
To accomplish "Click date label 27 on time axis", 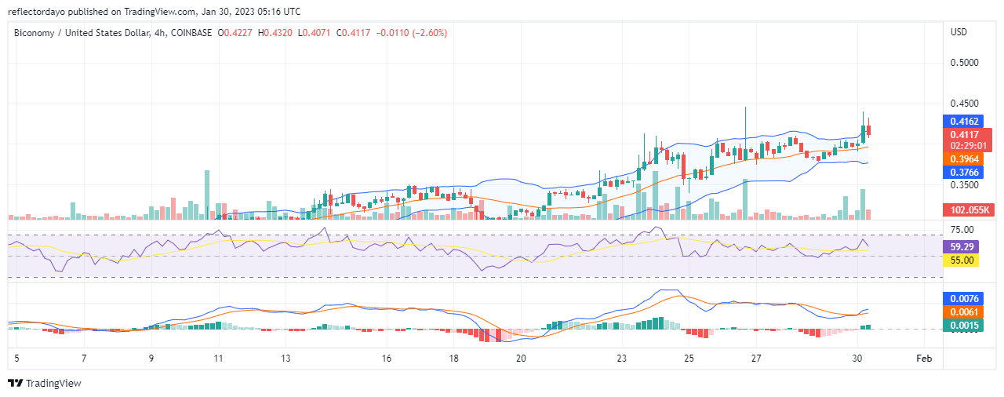I will click(756, 357).
